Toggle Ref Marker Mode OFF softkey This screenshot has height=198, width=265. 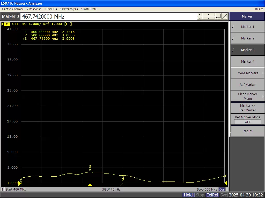click(x=247, y=119)
